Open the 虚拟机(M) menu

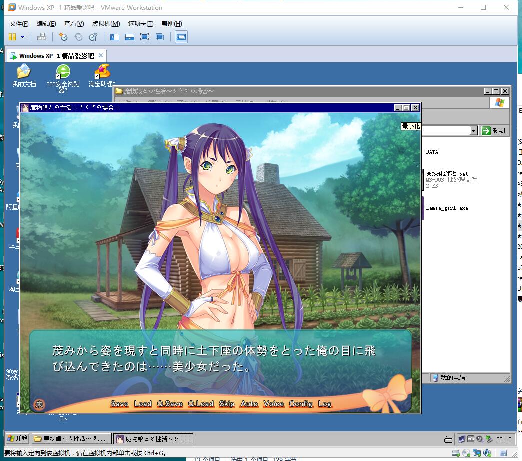click(x=106, y=24)
